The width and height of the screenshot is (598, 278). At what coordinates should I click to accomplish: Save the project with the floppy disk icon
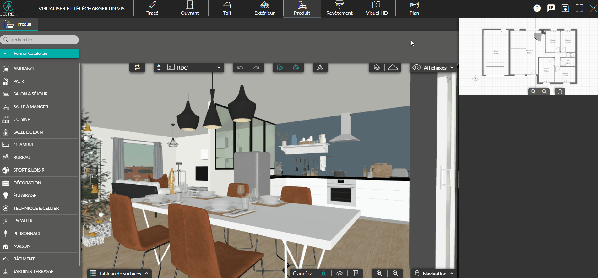tap(565, 8)
